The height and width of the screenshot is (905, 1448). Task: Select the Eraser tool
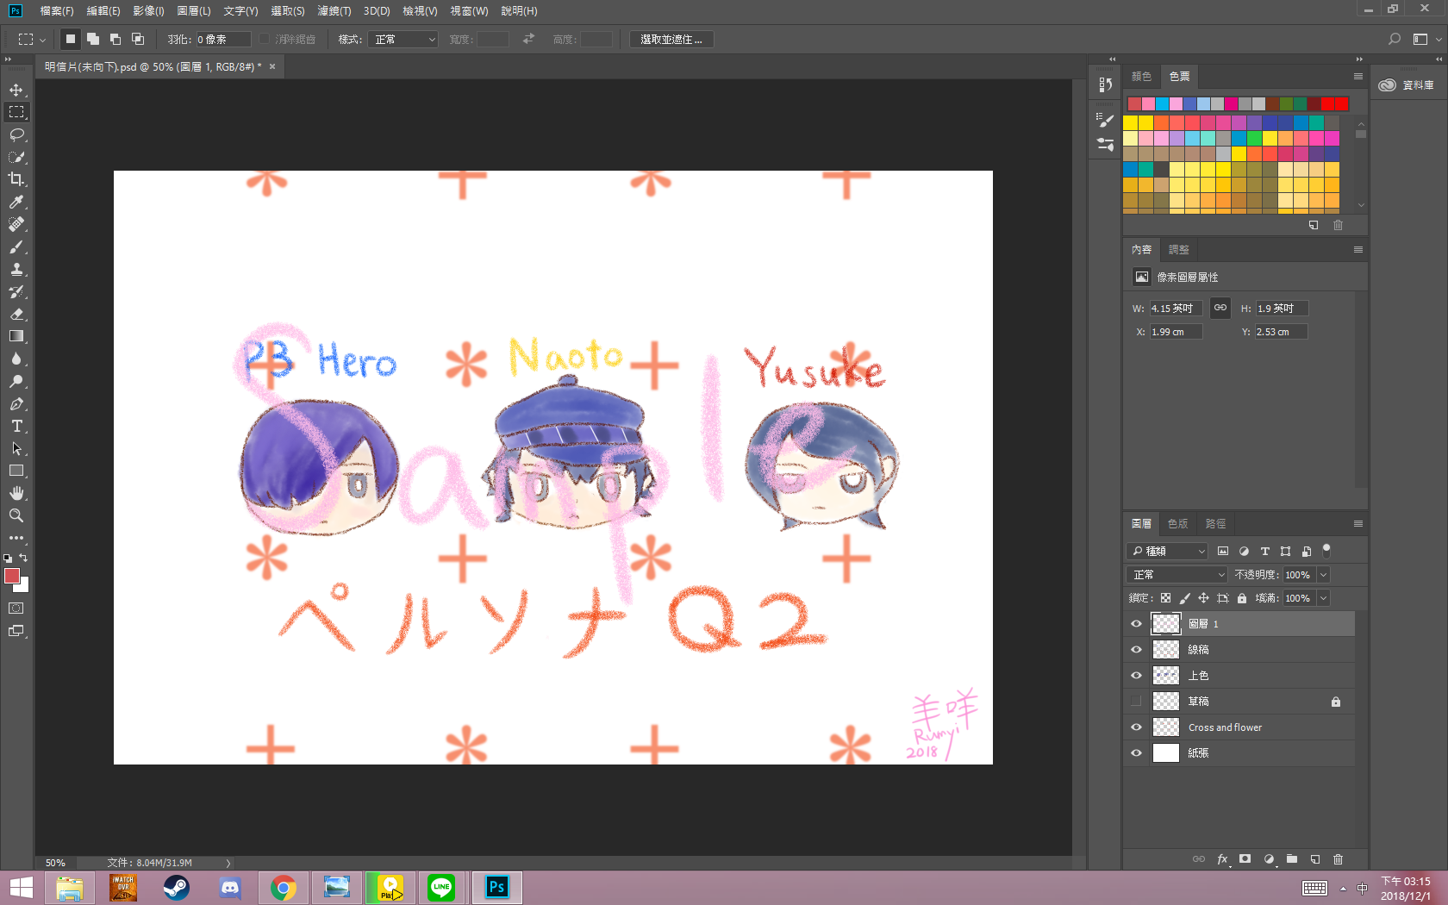(16, 314)
